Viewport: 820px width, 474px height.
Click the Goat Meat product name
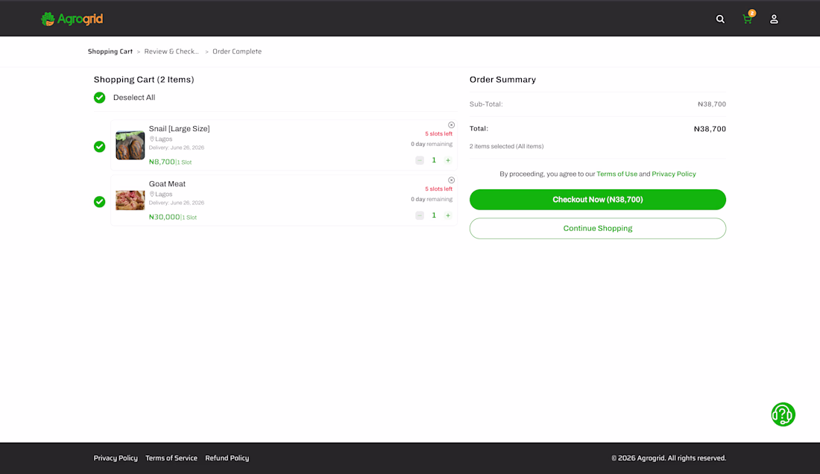pyautogui.click(x=167, y=184)
